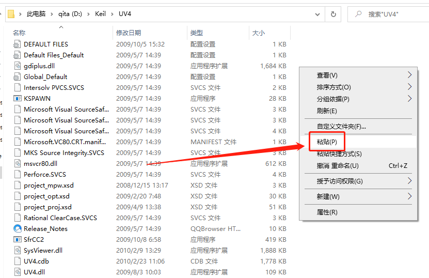Image resolution: width=429 pixels, height=278 pixels.
Task: Open the address bar history dropdown
Action: click(x=317, y=14)
